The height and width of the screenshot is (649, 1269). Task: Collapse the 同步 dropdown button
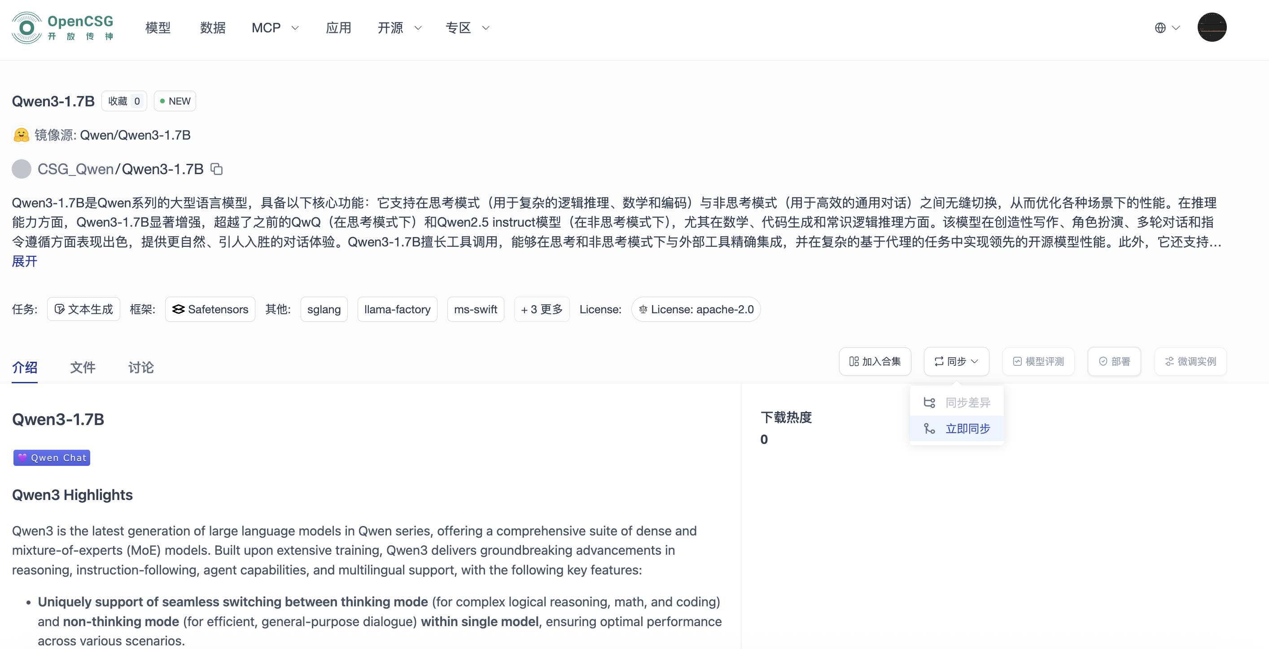point(956,361)
